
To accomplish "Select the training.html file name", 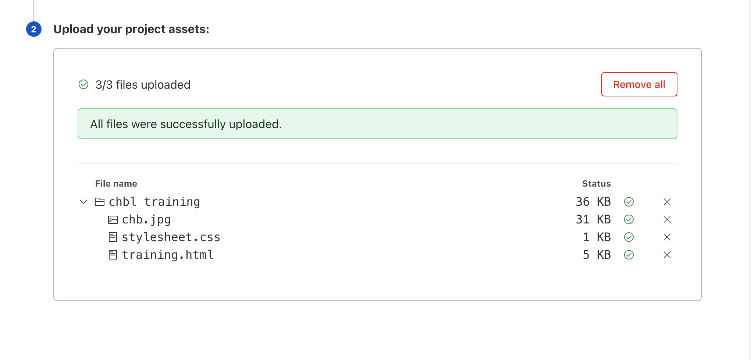I will coord(168,255).
